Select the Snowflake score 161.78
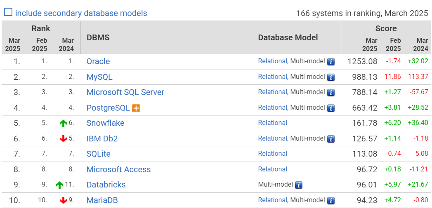432x208 pixels. 365,123
